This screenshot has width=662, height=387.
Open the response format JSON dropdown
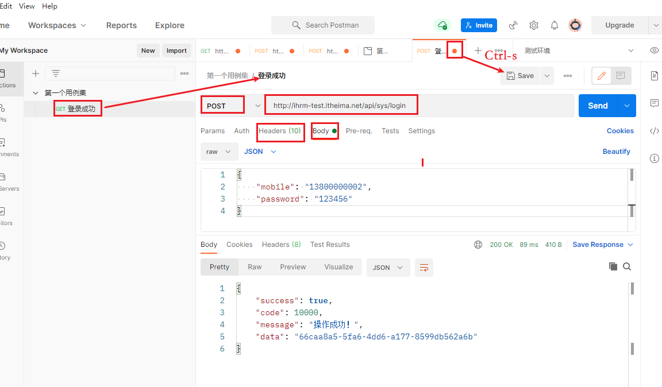[x=388, y=268]
